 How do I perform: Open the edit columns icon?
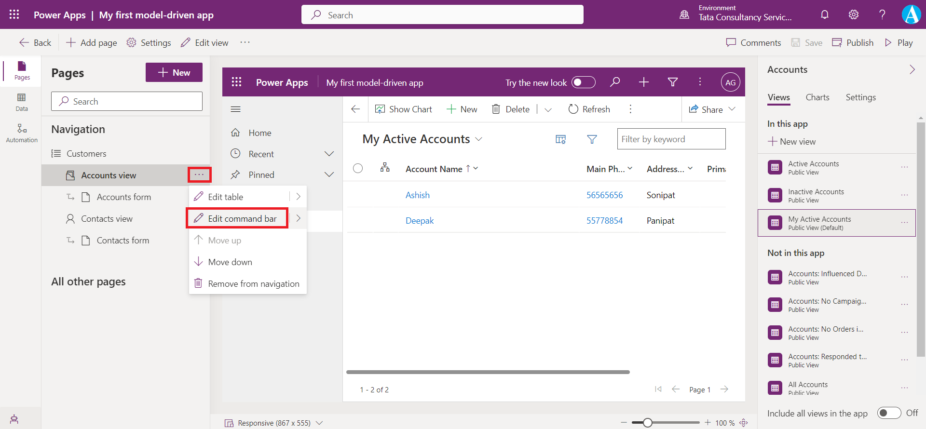coord(560,139)
